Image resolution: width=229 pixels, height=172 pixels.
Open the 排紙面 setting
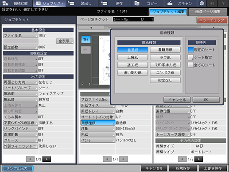[x=20, y=94]
